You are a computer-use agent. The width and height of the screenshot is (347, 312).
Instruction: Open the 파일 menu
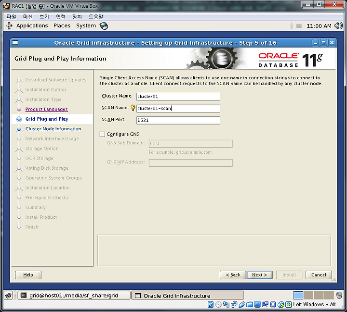[x=11, y=17]
